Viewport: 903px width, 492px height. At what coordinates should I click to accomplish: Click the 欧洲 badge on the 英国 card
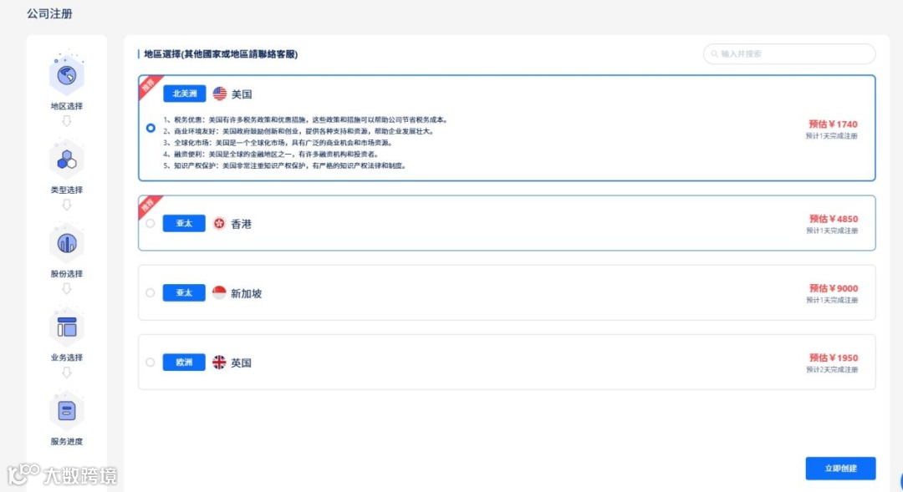point(184,362)
